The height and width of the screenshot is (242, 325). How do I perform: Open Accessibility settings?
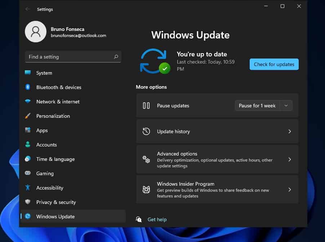(73, 188)
